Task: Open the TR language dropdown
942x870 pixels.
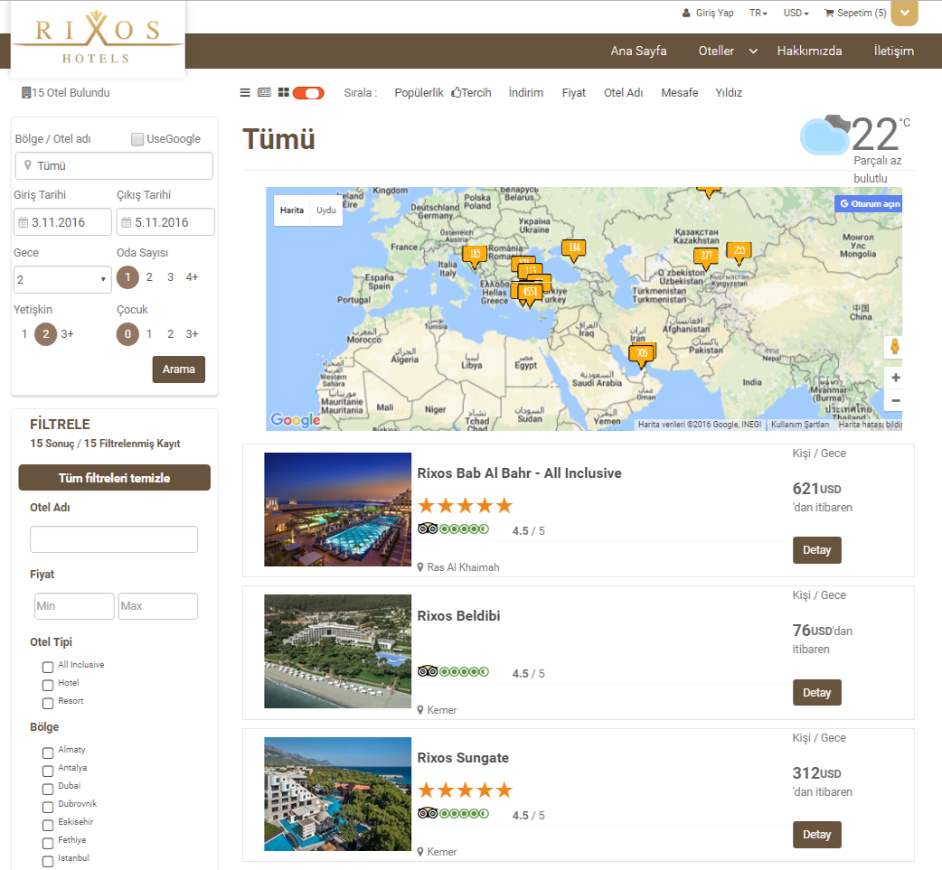Action: pyautogui.click(x=758, y=13)
